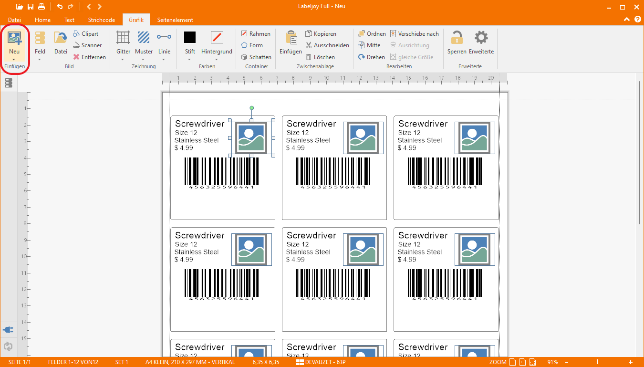Screen dimensions: 644x367
Task: Click the help question mark icon
Action: click(x=638, y=19)
